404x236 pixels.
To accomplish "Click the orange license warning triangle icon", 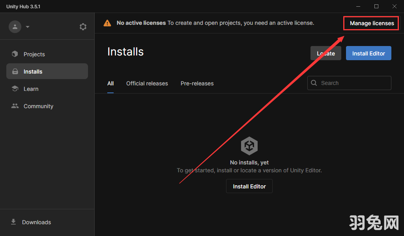I will 107,23.
